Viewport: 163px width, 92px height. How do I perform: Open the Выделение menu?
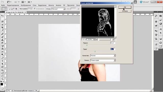(x=42, y=5)
